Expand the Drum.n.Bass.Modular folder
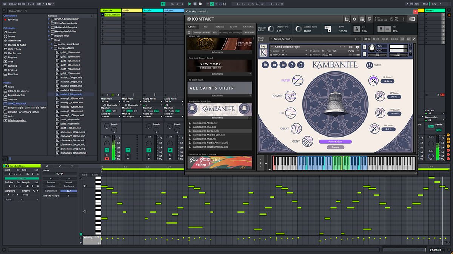 [x=50, y=19]
